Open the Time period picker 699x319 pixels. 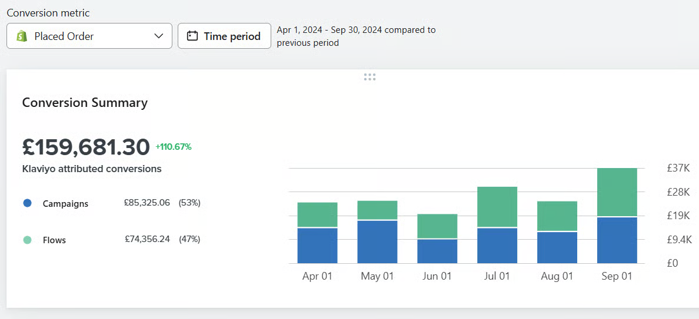pyautogui.click(x=224, y=36)
